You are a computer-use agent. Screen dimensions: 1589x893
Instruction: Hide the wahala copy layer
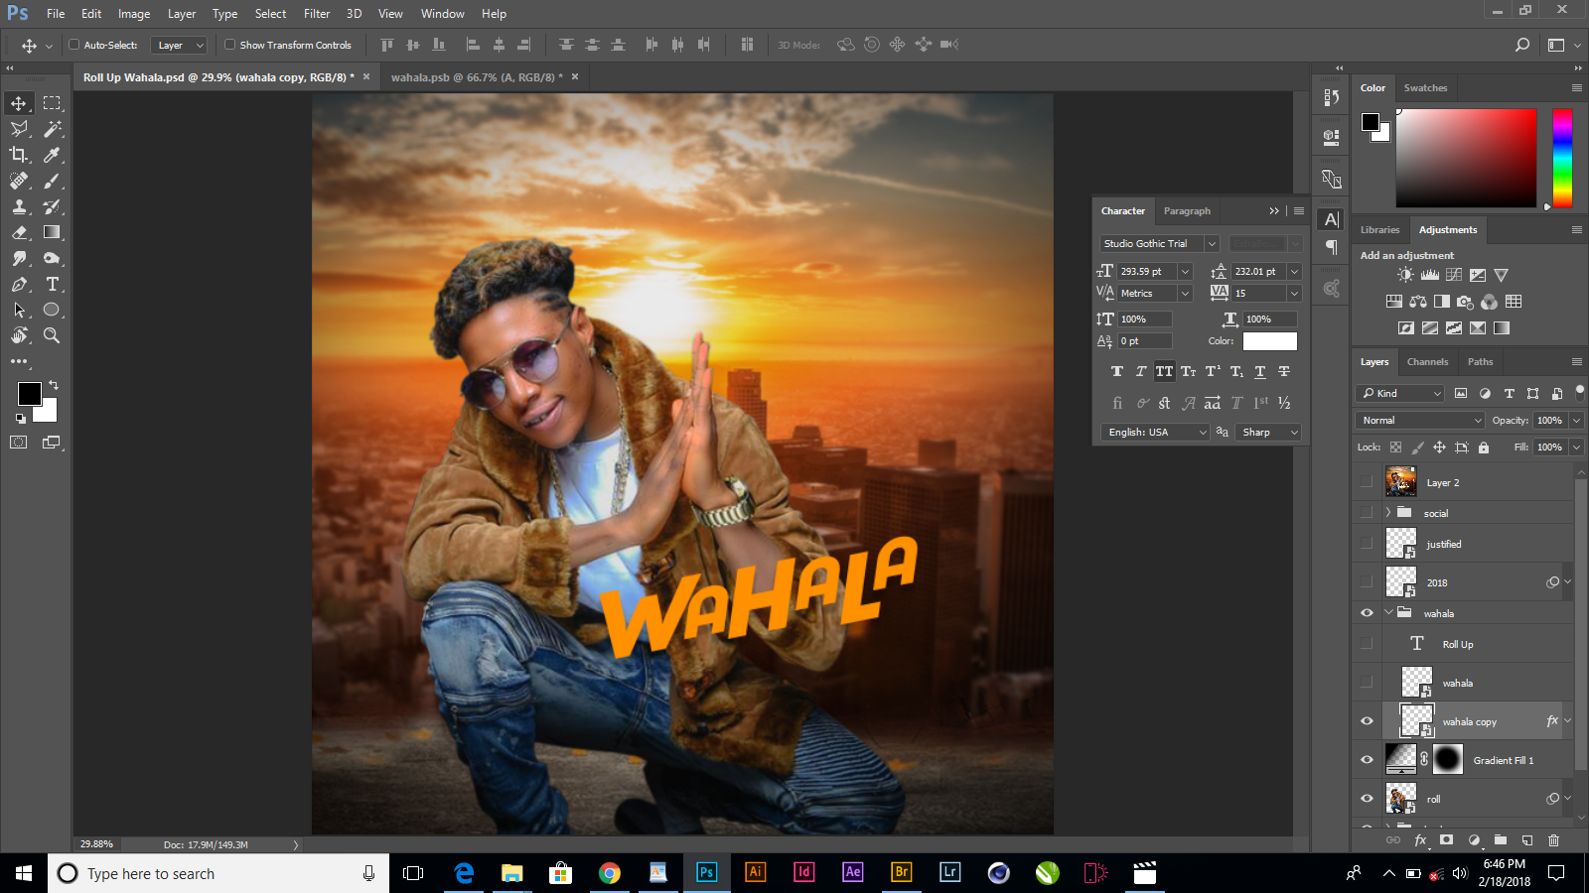1367,721
